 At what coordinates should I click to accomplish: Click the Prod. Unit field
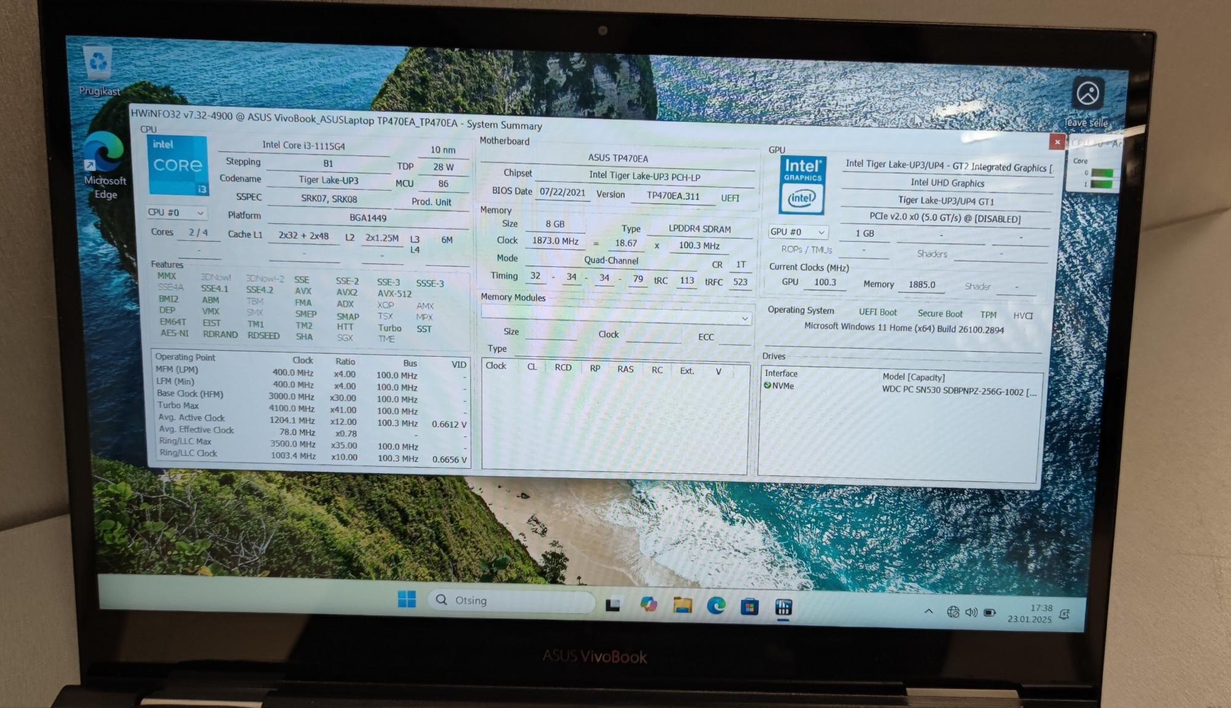(x=431, y=202)
